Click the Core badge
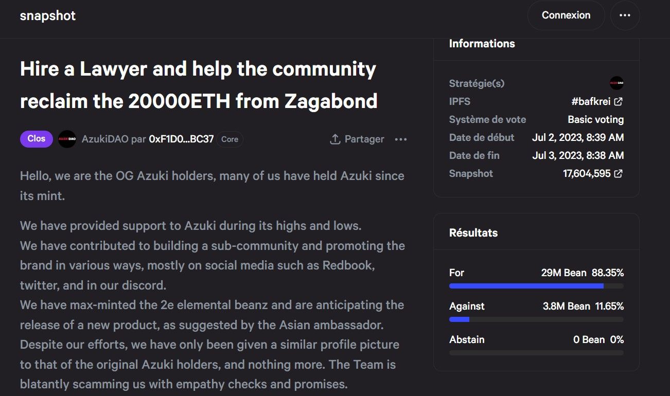The width and height of the screenshot is (670, 396). [230, 139]
